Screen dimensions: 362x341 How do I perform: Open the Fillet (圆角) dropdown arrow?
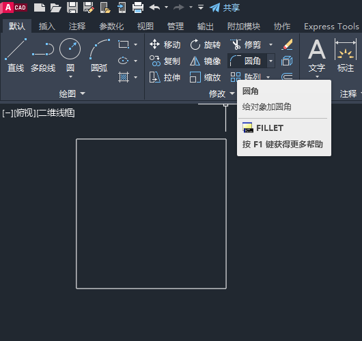pyautogui.click(x=270, y=61)
